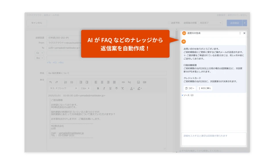Click the undo icon in the editor toolbar
This screenshot has width=276, height=166.
coord(51,82)
